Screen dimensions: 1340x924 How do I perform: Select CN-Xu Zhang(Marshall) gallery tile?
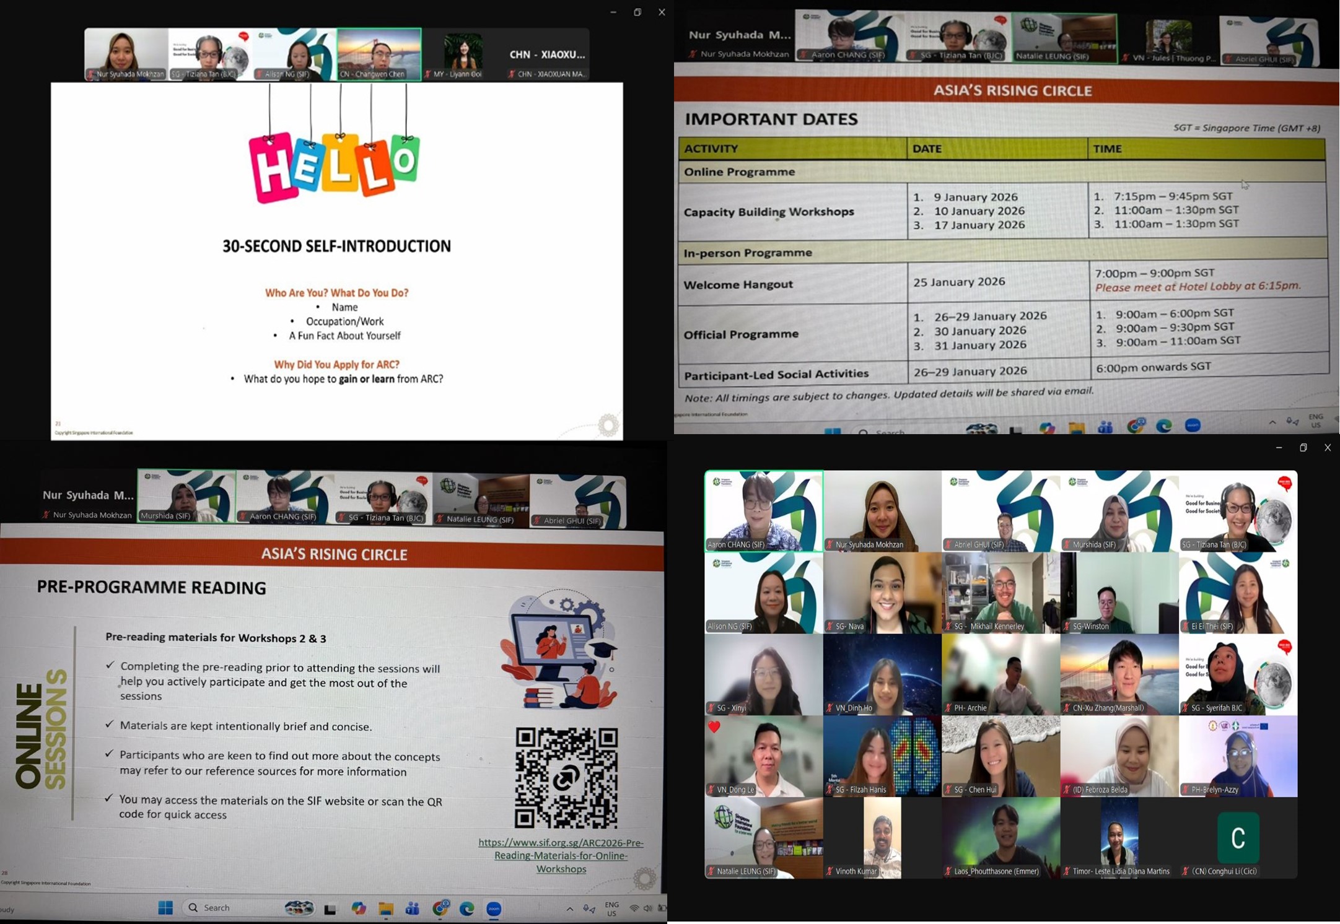click(x=1119, y=674)
